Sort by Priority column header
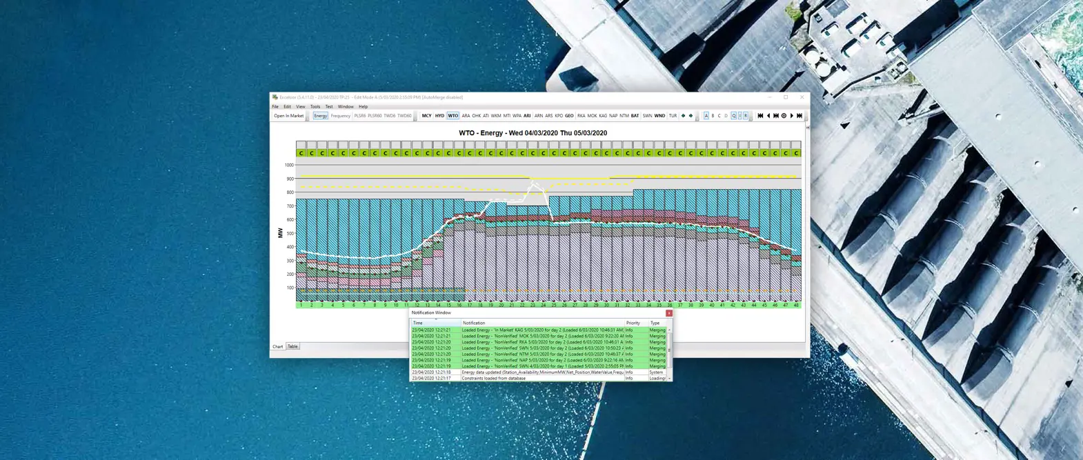Image resolution: width=1083 pixels, height=460 pixels. (x=633, y=323)
